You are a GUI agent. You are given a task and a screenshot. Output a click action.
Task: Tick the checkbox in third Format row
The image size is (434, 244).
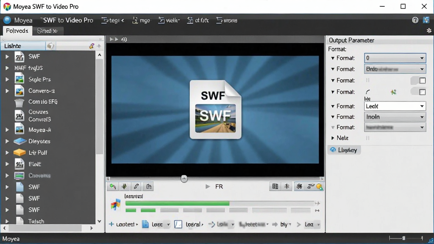pyautogui.click(x=423, y=80)
